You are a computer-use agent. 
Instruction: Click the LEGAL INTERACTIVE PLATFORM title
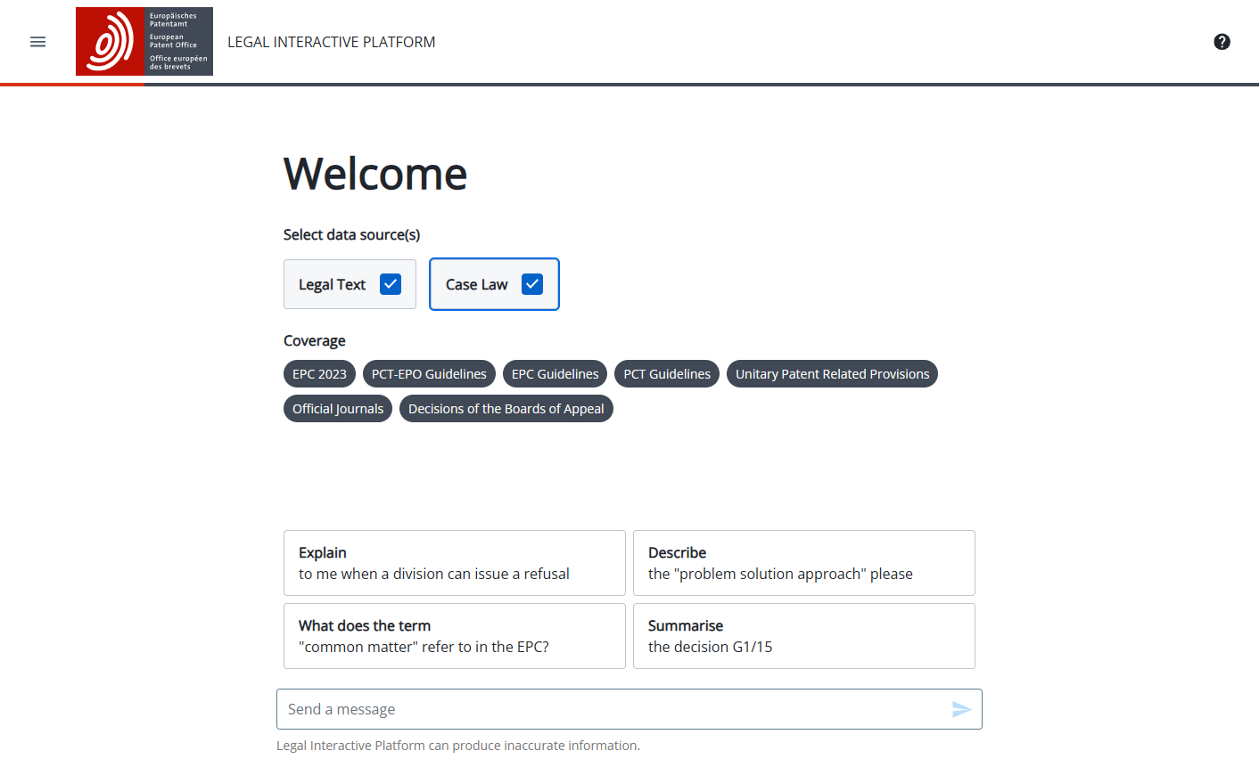(x=331, y=41)
